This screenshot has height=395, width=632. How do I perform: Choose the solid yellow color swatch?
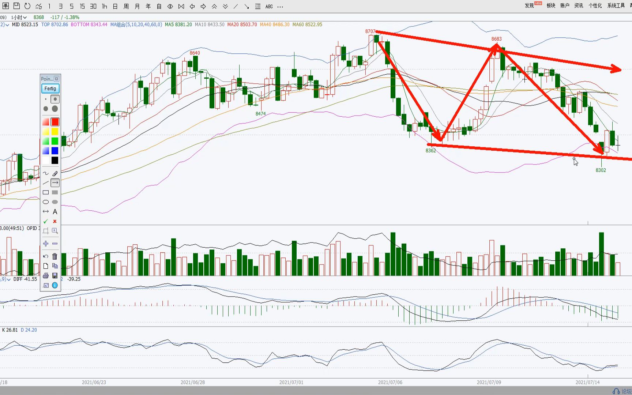(x=55, y=131)
